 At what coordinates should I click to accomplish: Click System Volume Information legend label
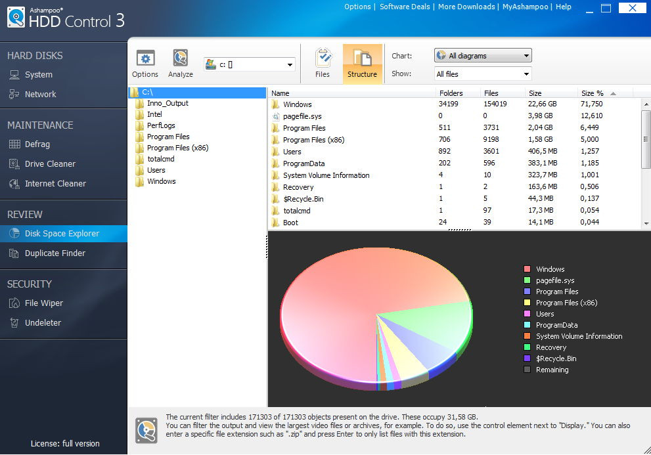click(579, 336)
